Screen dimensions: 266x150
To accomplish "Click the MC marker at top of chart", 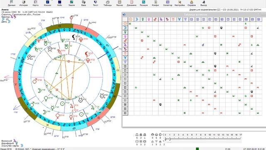I will click(x=71, y=17).
